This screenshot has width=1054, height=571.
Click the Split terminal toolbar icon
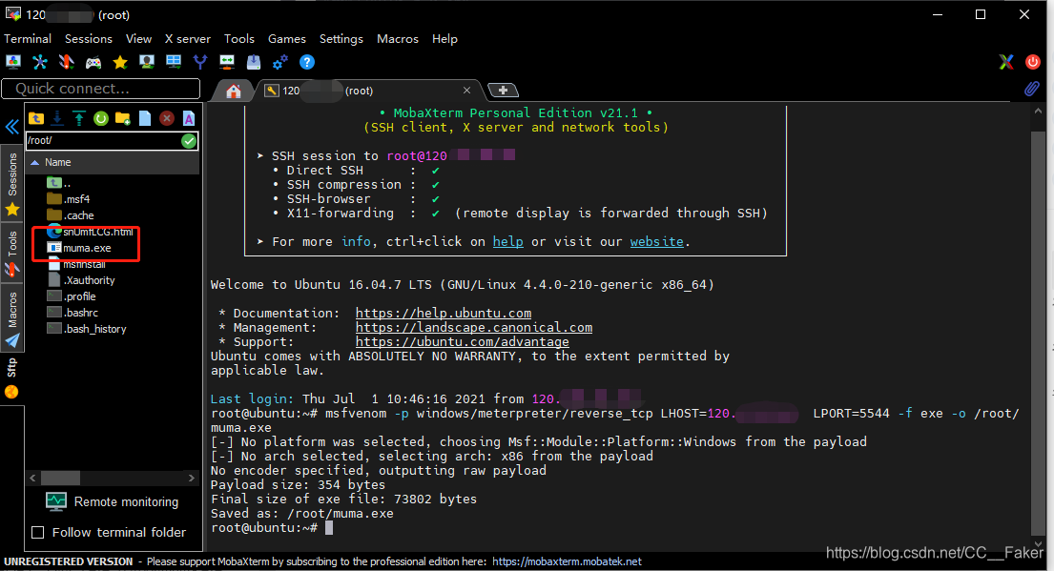[174, 63]
